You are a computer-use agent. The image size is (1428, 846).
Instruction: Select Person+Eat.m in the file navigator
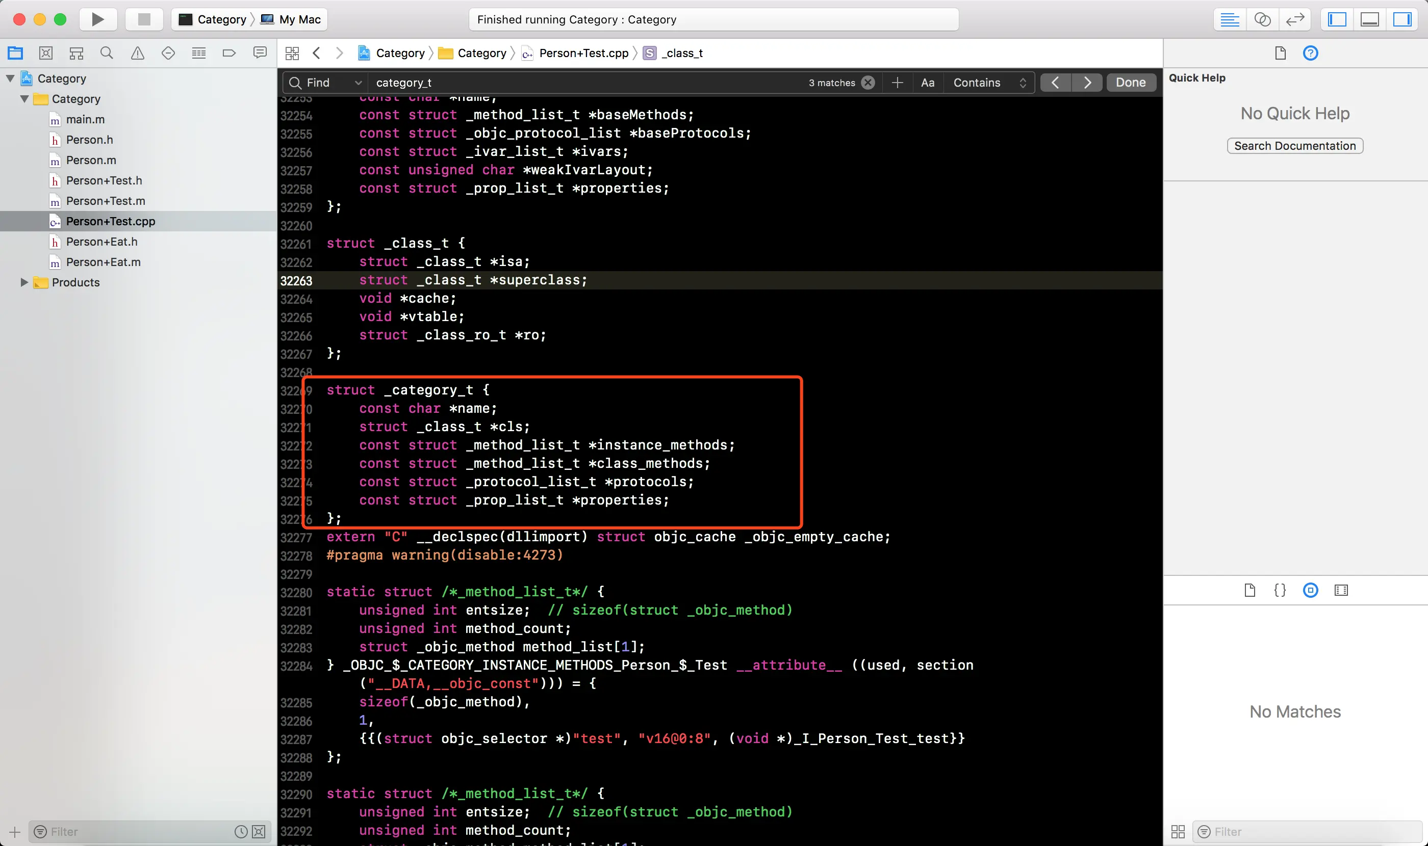pyautogui.click(x=103, y=262)
